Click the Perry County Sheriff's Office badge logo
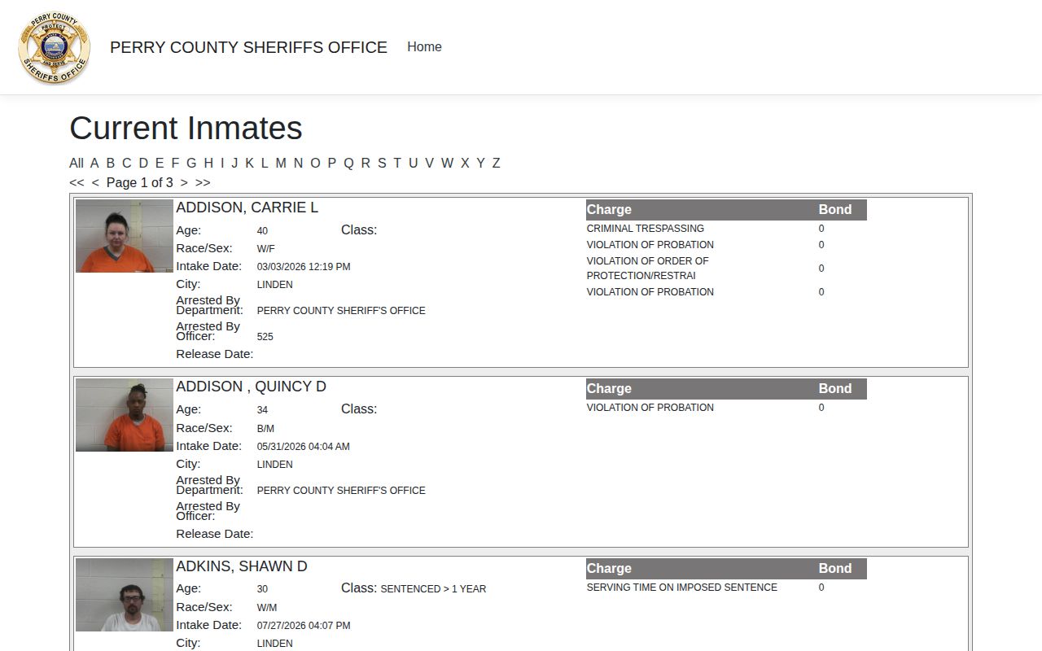This screenshot has width=1042, height=651. 55,47
